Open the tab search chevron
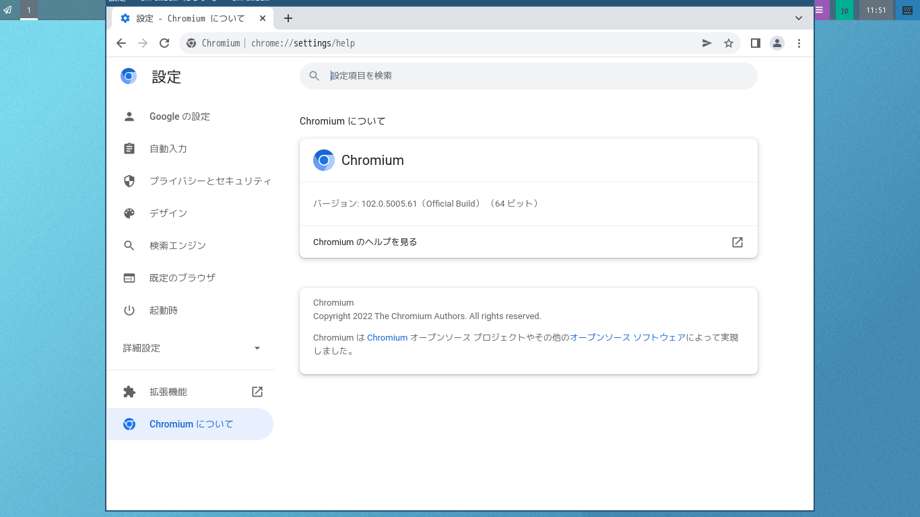Image resolution: width=920 pixels, height=517 pixels. 799,18
